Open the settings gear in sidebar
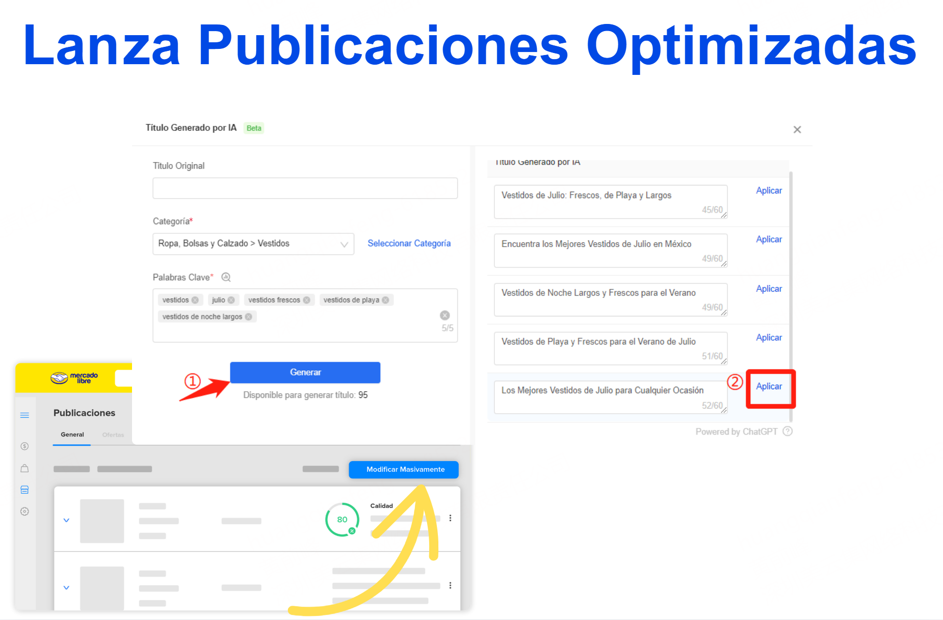This screenshot has width=943, height=620. pyautogui.click(x=24, y=511)
